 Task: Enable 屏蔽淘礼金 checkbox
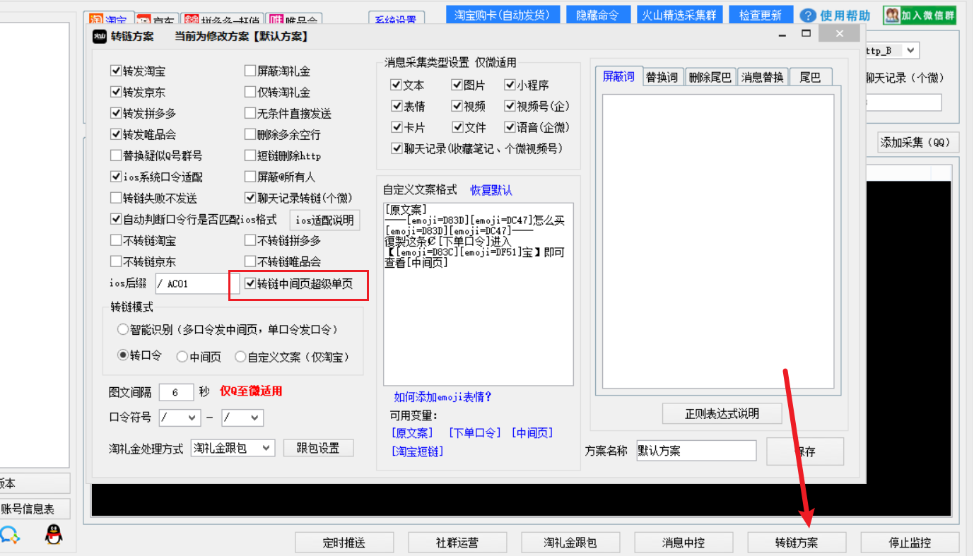click(277, 71)
